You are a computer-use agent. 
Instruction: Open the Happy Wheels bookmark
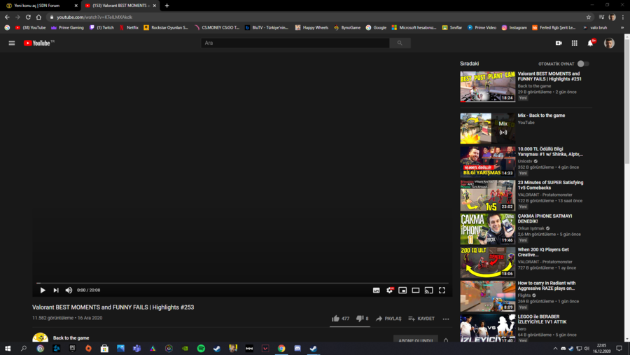click(x=311, y=28)
